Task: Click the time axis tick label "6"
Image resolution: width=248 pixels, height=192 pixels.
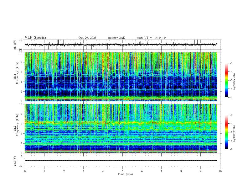Action: pos(142,171)
